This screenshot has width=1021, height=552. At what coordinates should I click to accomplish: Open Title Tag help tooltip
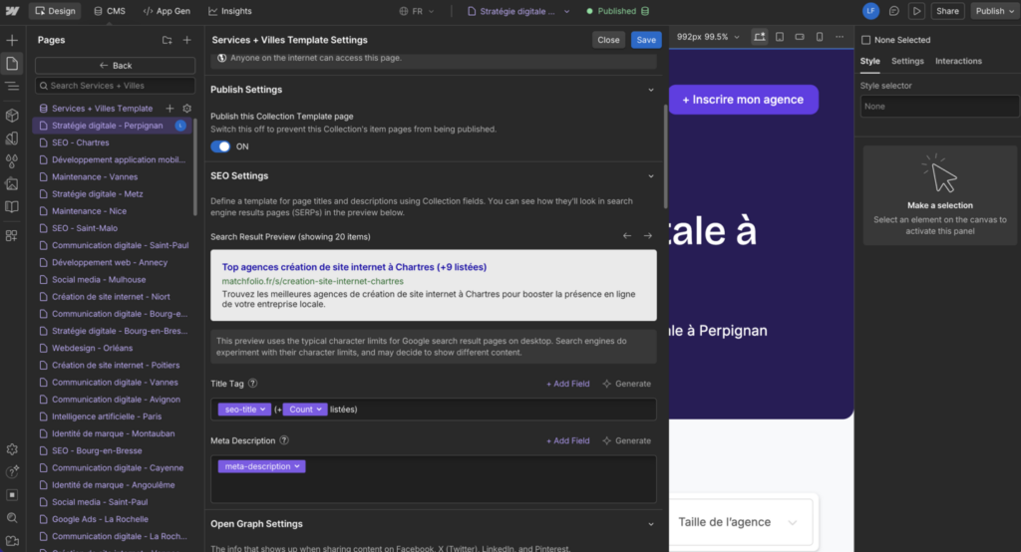point(252,384)
